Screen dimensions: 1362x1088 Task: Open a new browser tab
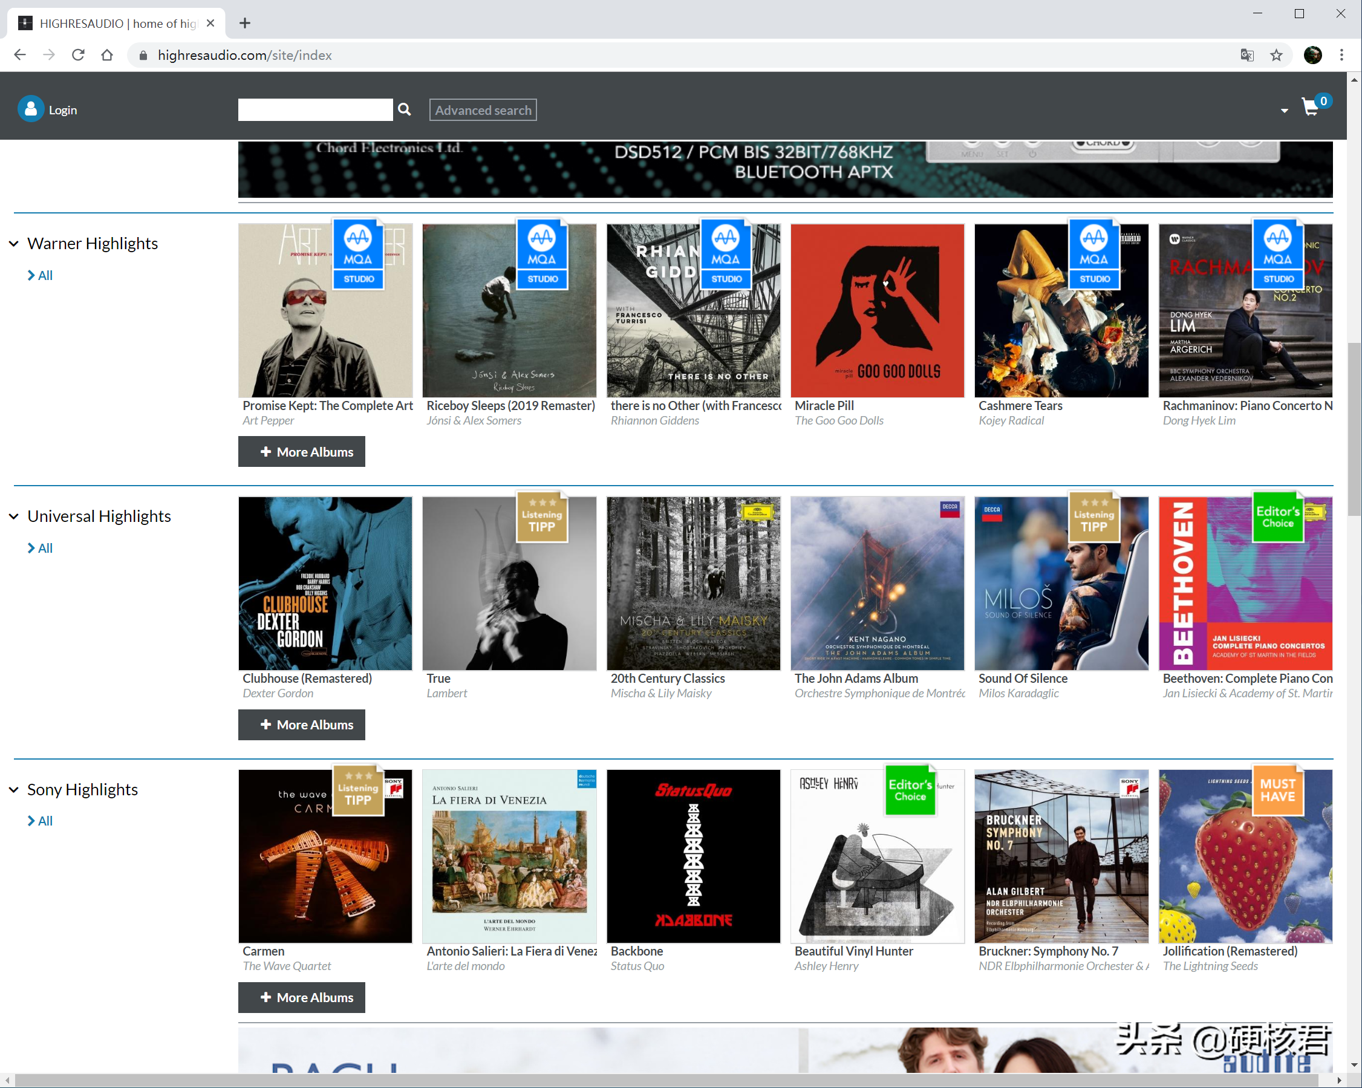point(245,24)
